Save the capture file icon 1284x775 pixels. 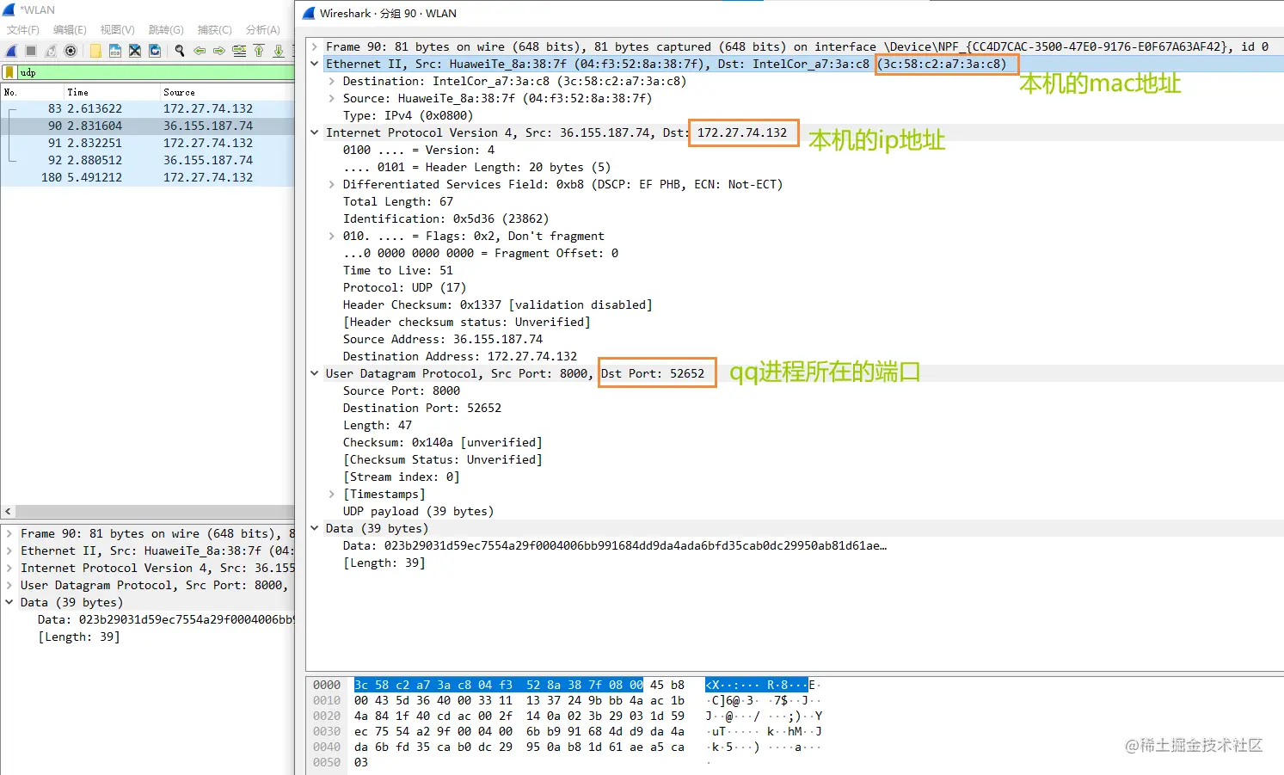point(115,51)
